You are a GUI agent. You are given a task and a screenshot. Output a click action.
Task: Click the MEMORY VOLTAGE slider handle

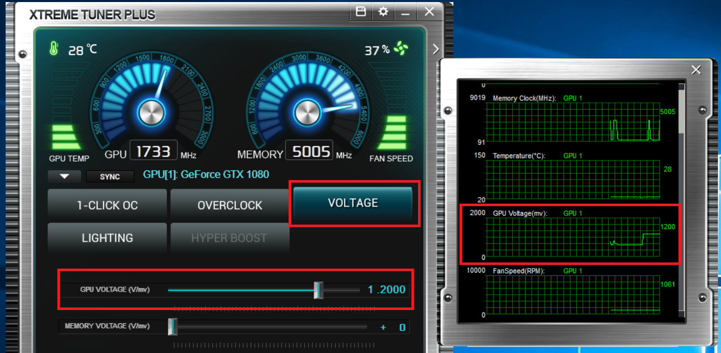click(172, 326)
